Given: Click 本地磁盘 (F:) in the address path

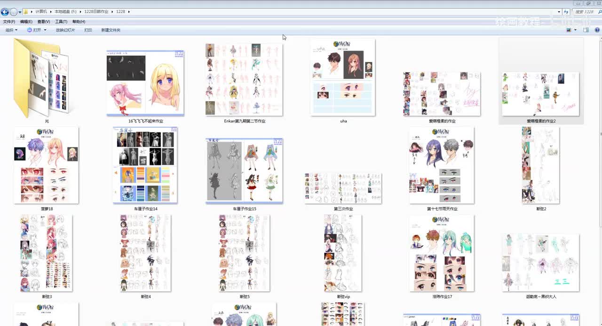Looking at the screenshot, I should coord(65,12).
